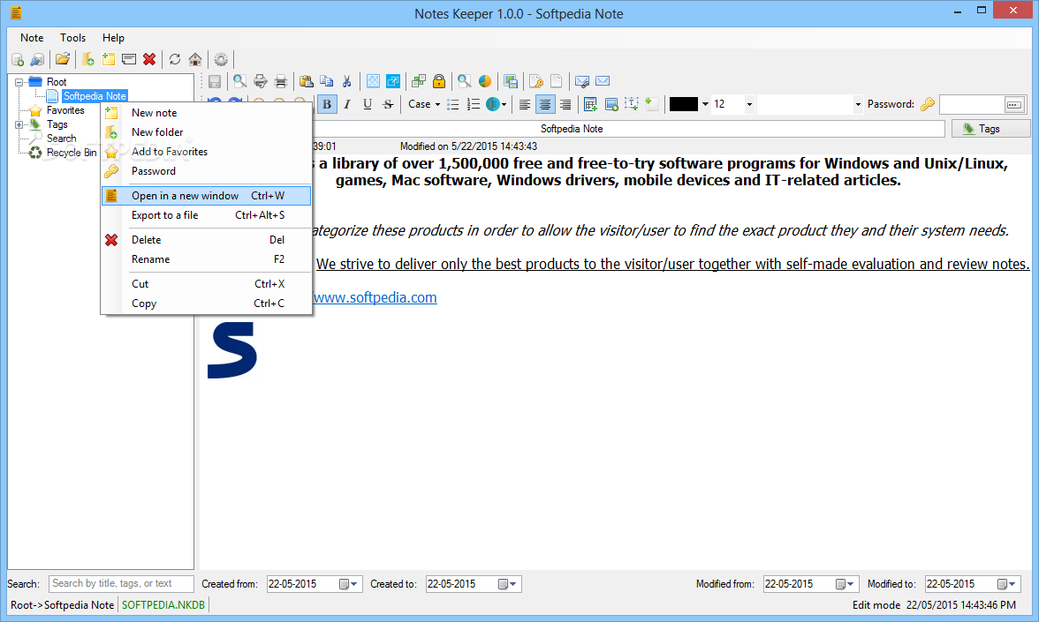Click the magnifier icon beside save
The height and width of the screenshot is (622, 1039).
tap(240, 81)
